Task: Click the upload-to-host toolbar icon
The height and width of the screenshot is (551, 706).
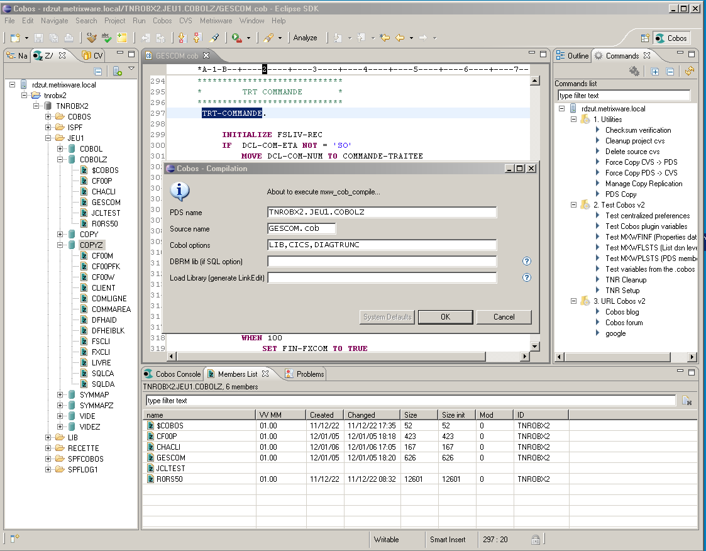Action: [x=197, y=38]
